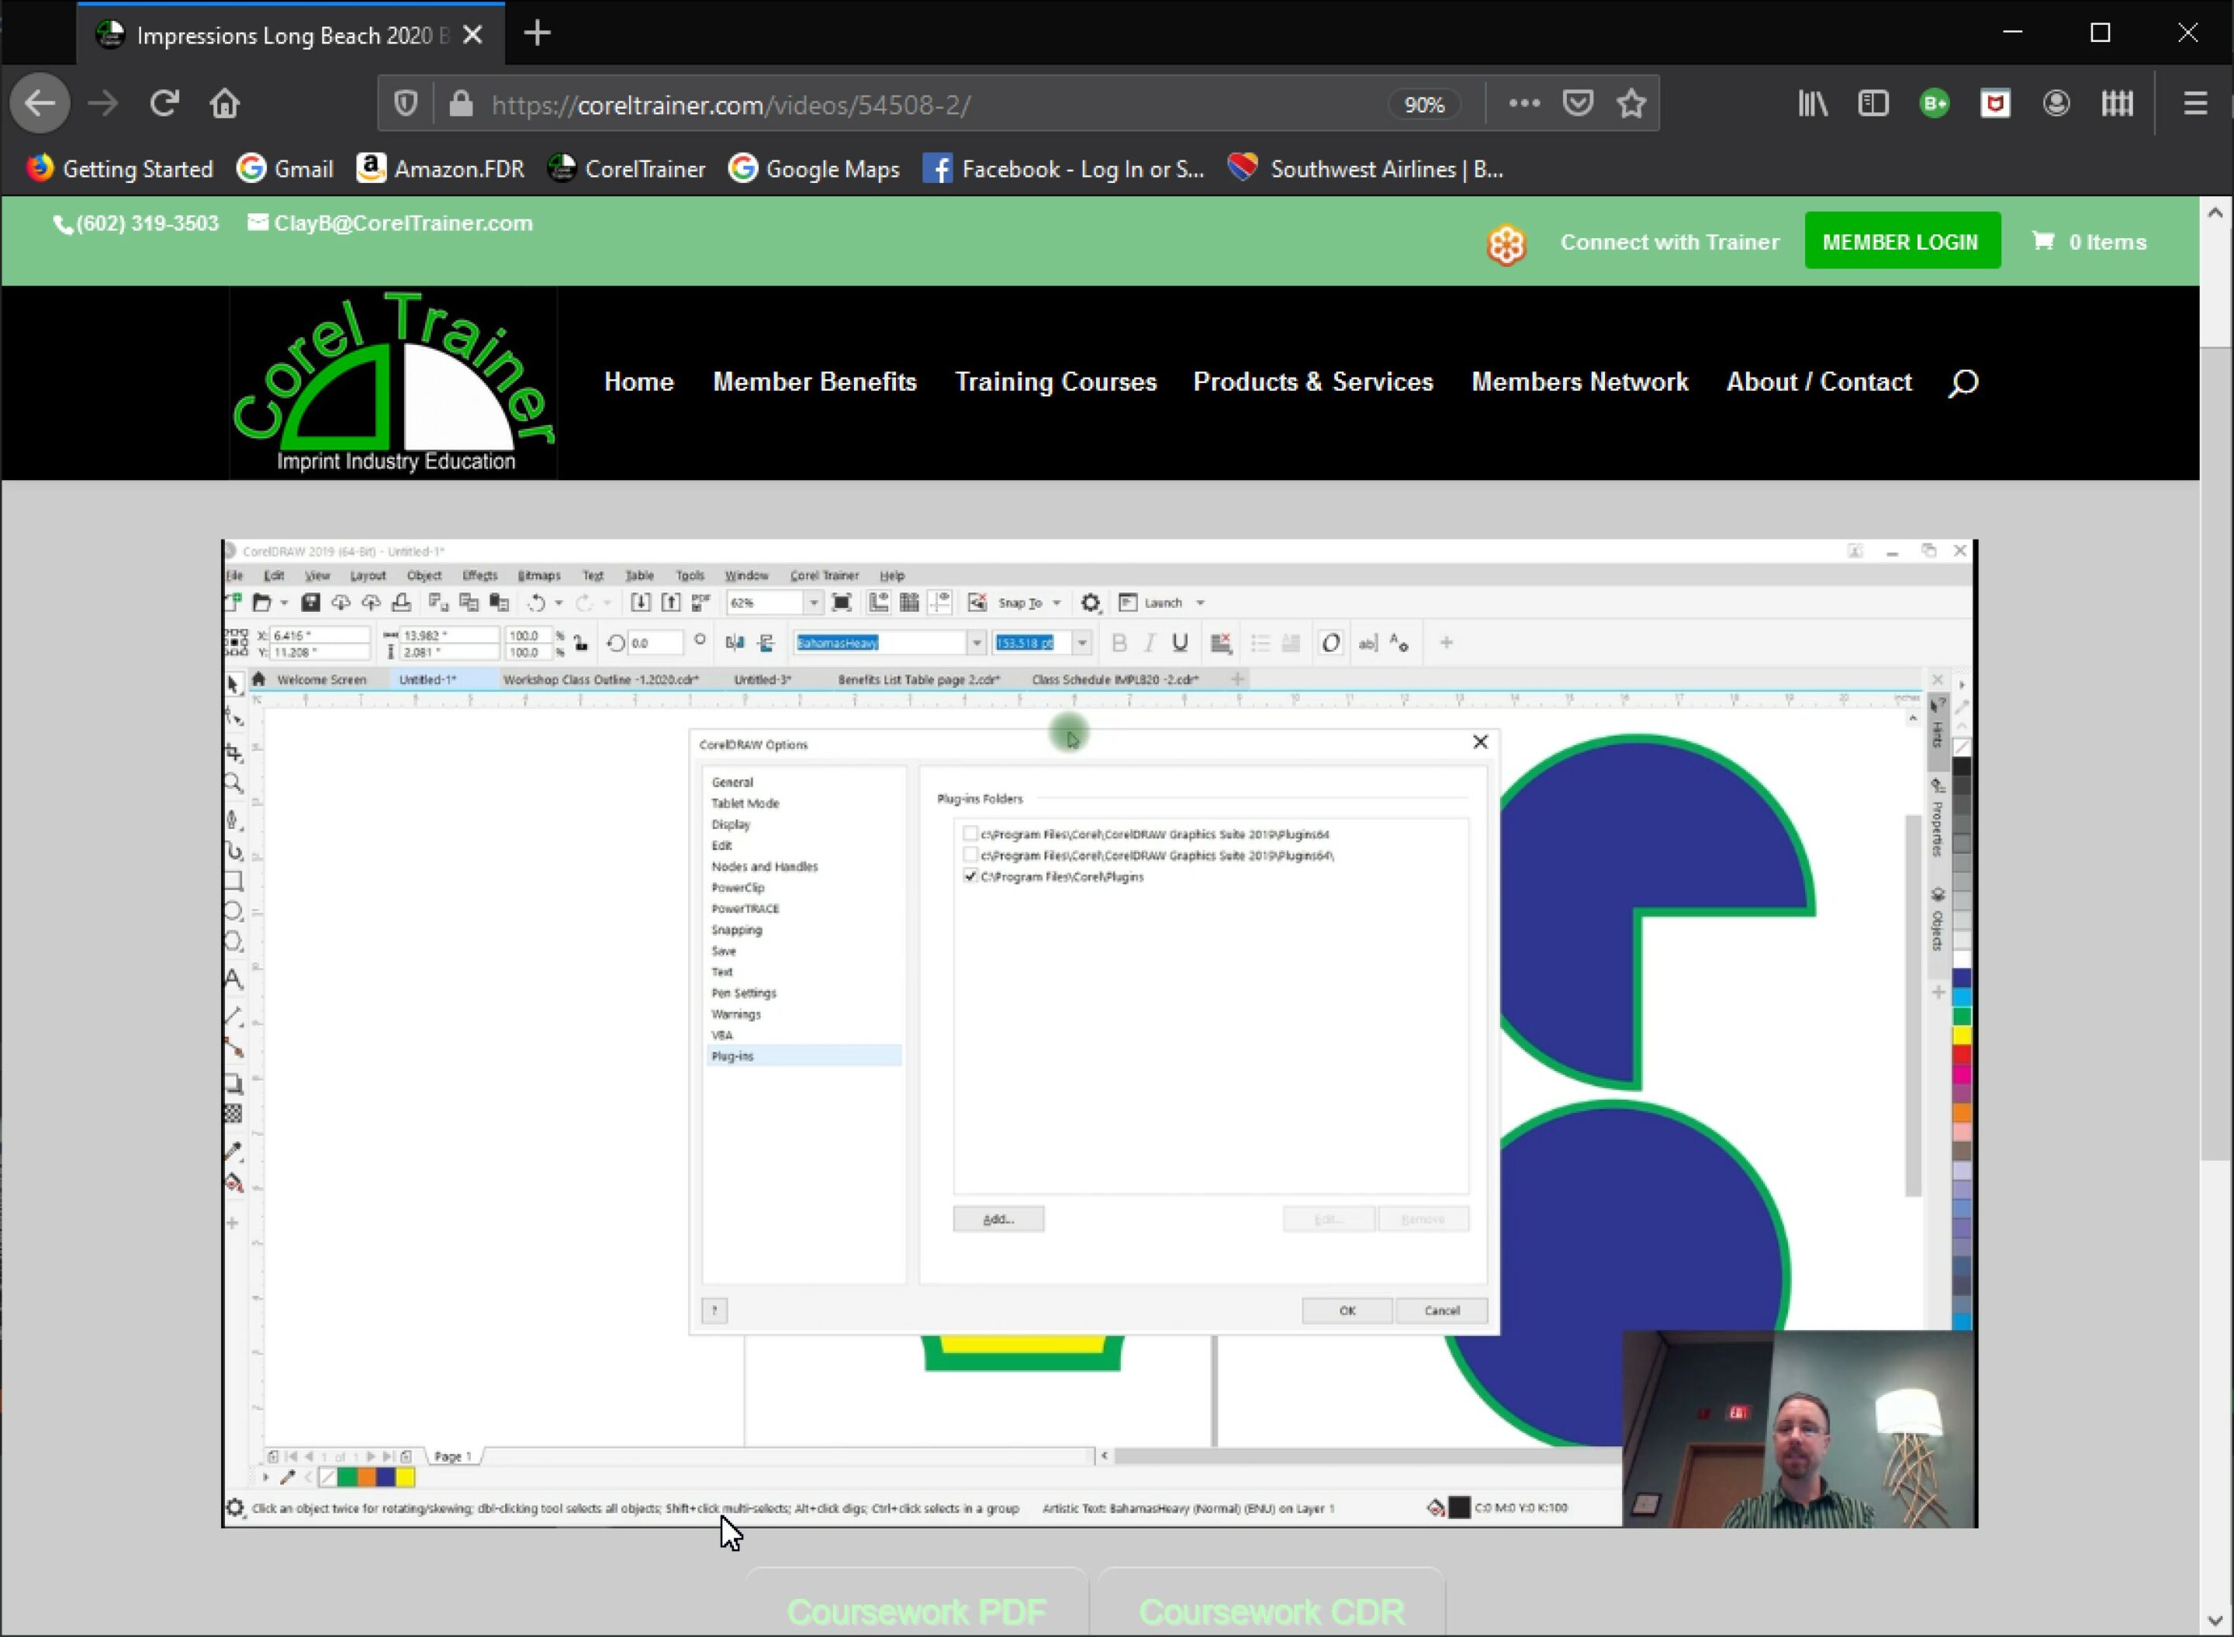
Task: Open the Bitmaps menu in CorelDRAW
Action: point(538,575)
